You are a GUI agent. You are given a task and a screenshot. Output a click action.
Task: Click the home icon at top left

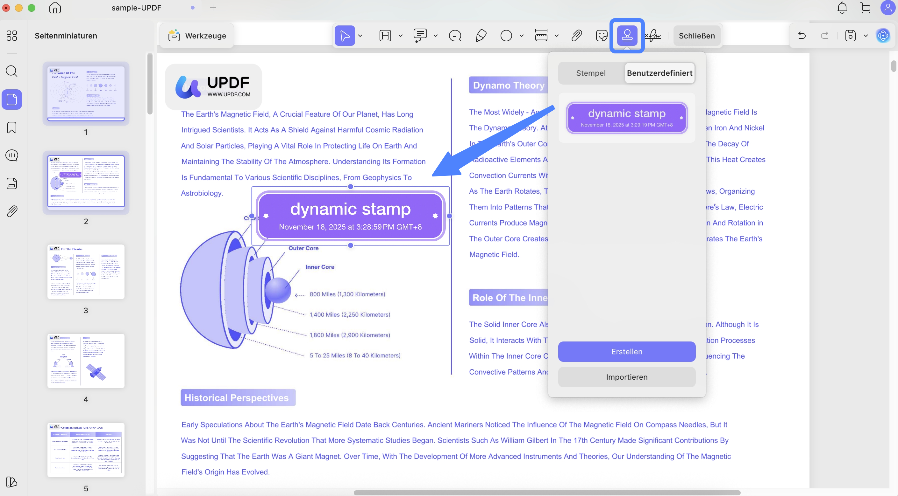(x=55, y=8)
